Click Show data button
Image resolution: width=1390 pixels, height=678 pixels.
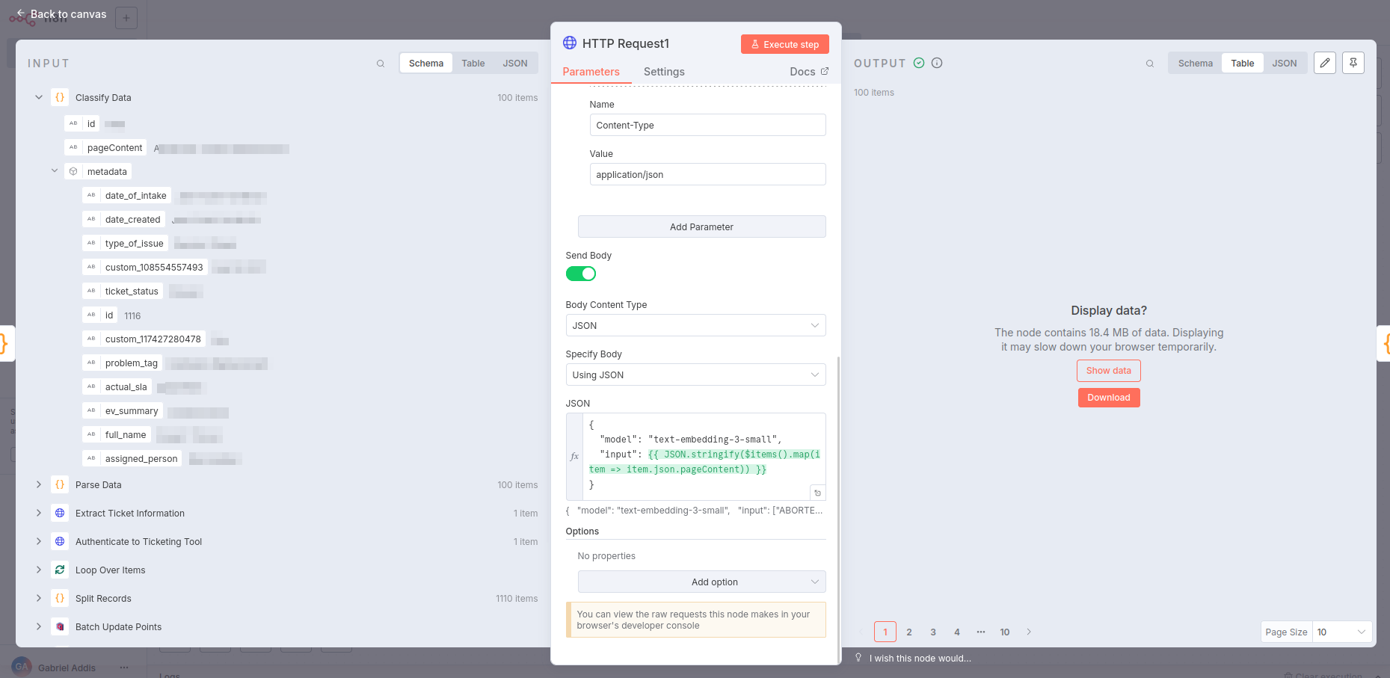coord(1109,371)
